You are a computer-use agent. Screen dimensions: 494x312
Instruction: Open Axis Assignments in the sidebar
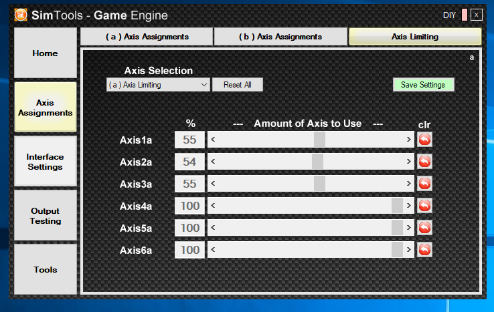click(x=46, y=108)
